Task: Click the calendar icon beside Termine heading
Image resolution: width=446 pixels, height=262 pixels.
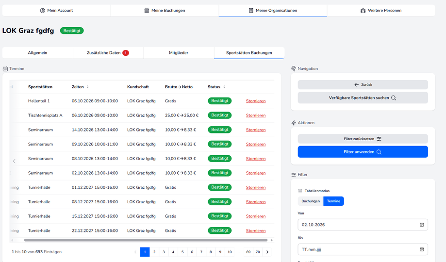Action: pyautogui.click(x=5, y=69)
